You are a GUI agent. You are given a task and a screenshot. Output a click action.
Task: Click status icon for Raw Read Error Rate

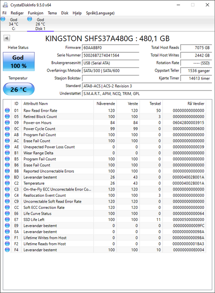(x=7, y=111)
